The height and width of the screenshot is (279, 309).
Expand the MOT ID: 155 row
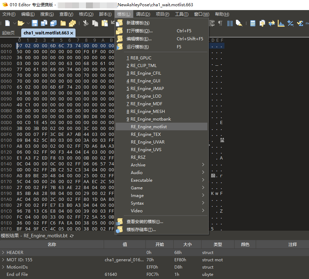[3, 260]
